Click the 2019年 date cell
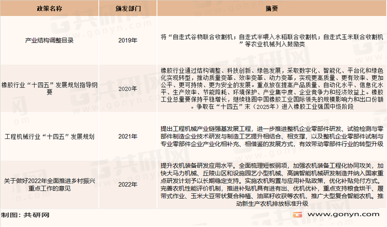This screenshot has height=227, width=387. [x=125, y=40]
